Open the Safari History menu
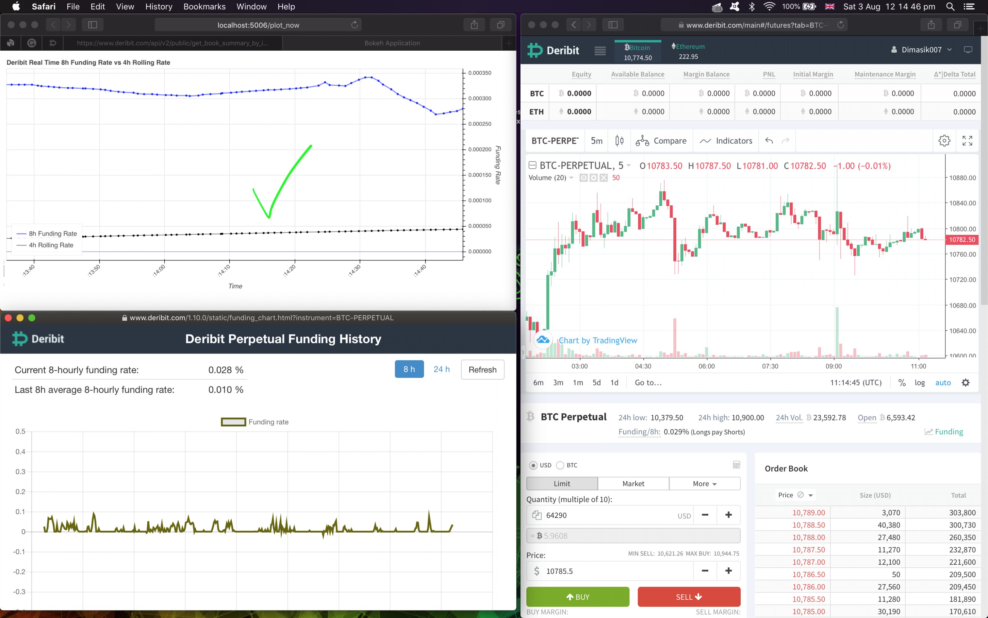Screen dimensions: 988x618 pyautogui.click(x=158, y=7)
